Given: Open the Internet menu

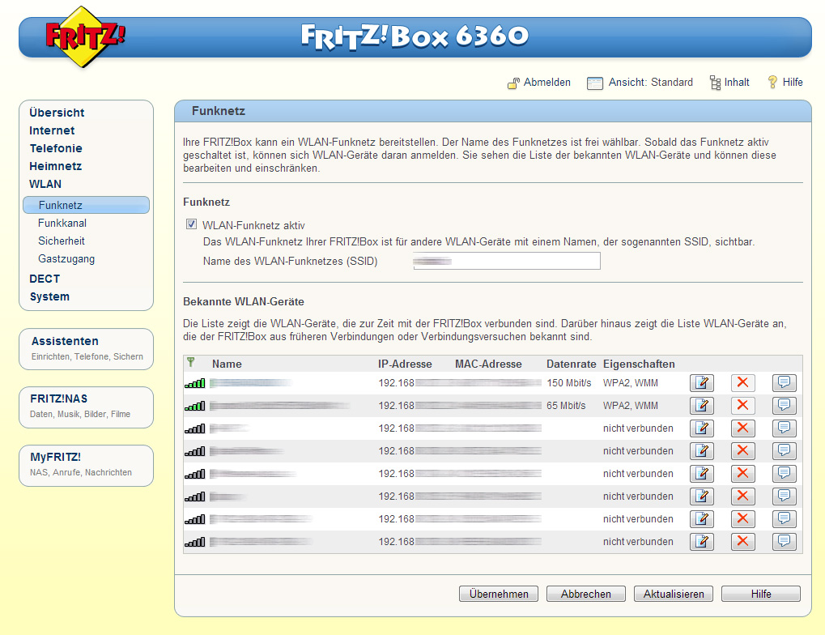Looking at the screenshot, I should [52, 130].
